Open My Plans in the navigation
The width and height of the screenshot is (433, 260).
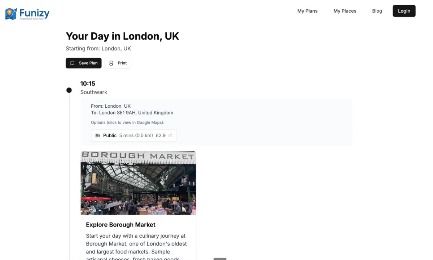(307, 11)
